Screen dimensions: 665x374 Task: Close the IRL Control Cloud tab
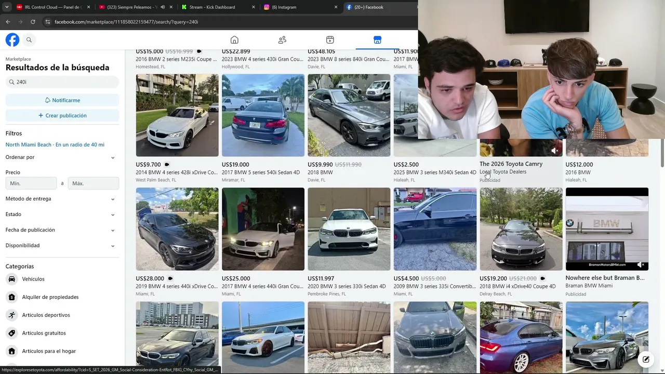88,7
